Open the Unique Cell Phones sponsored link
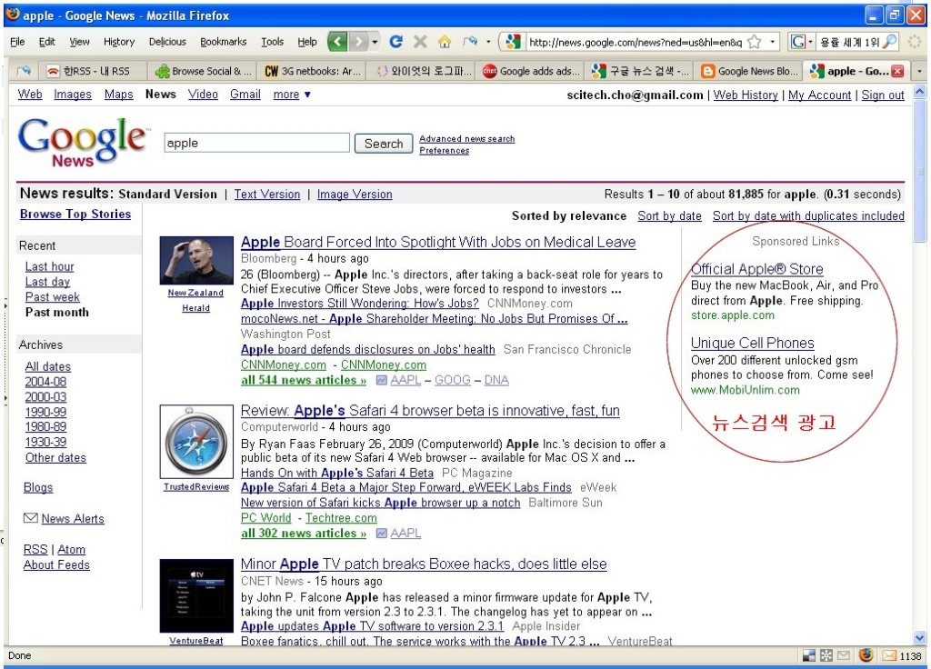 pyautogui.click(x=752, y=343)
